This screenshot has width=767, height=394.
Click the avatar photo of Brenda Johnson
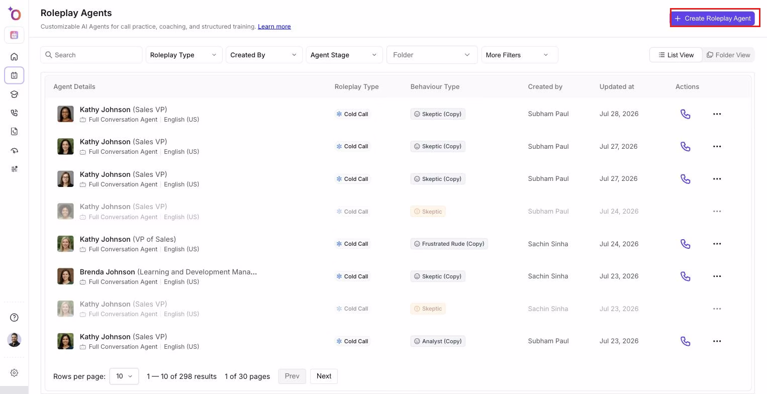[65, 276]
